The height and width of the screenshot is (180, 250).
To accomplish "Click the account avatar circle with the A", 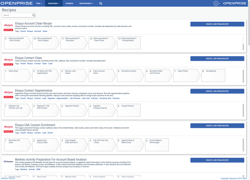I will click(216, 3).
